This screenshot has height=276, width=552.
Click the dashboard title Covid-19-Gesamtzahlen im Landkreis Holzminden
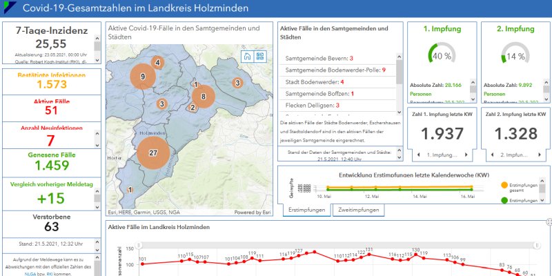[x=135, y=8]
